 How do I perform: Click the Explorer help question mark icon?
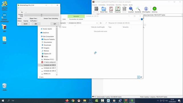point(142,19)
